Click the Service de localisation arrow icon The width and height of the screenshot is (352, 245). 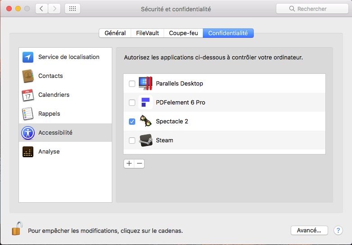click(x=28, y=57)
